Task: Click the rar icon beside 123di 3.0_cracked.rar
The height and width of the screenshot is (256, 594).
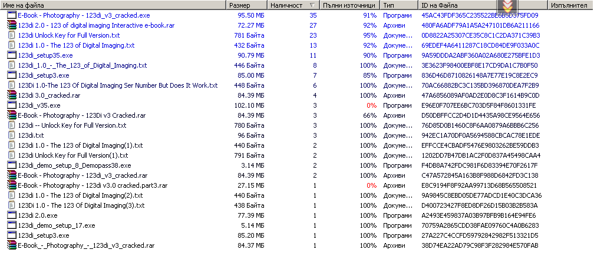Action: (x=12, y=95)
